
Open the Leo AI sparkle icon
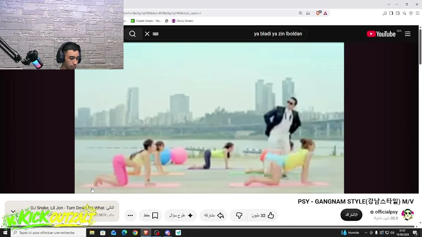coord(404,13)
